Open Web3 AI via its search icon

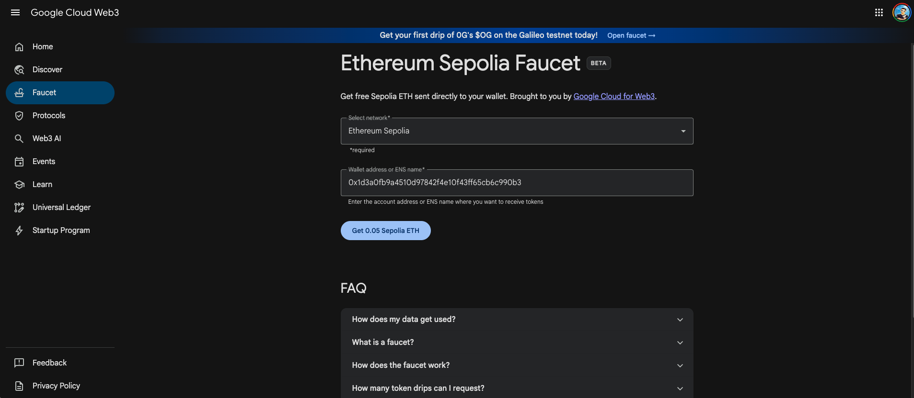click(x=19, y=138)
